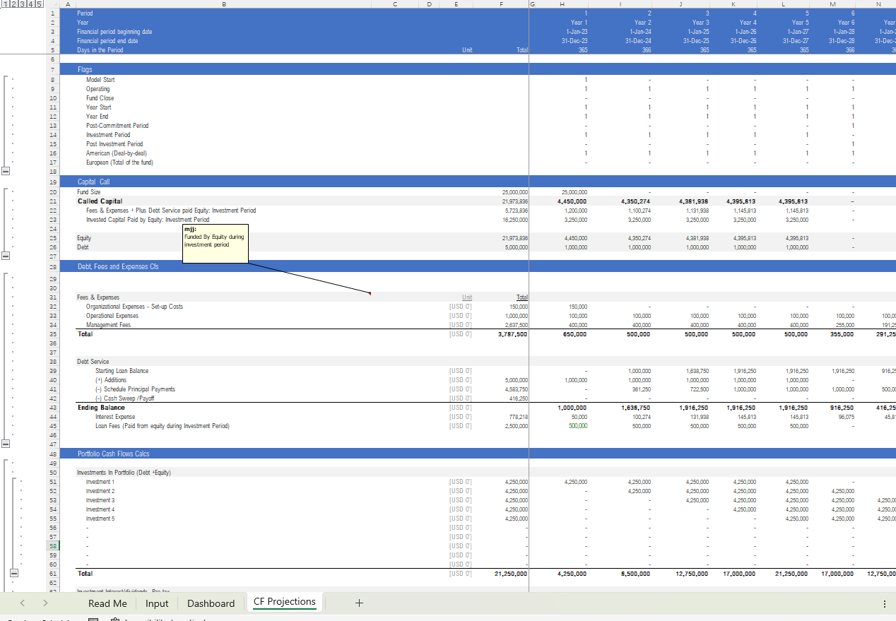Viewport: 896px width, 621px height.
Task: Select the CF Projections sheet tab
Action: 284,602
